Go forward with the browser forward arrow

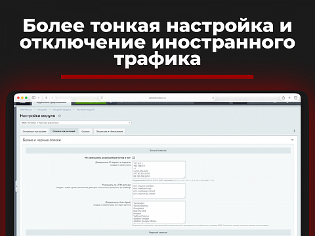[52, 98]
